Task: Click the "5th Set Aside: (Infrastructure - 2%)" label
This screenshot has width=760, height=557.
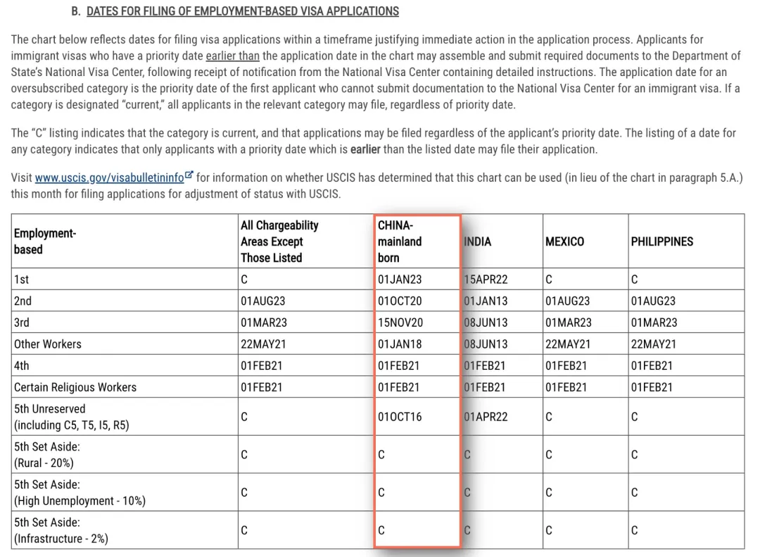Action: pyautogui.click(x=61, y=530)
